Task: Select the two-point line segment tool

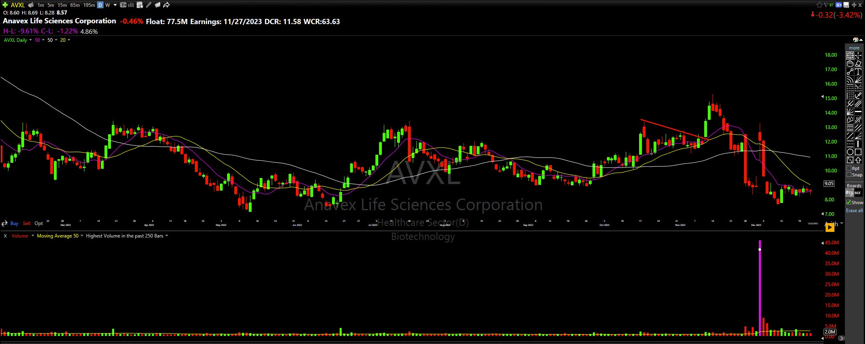Action: point(850,72)
